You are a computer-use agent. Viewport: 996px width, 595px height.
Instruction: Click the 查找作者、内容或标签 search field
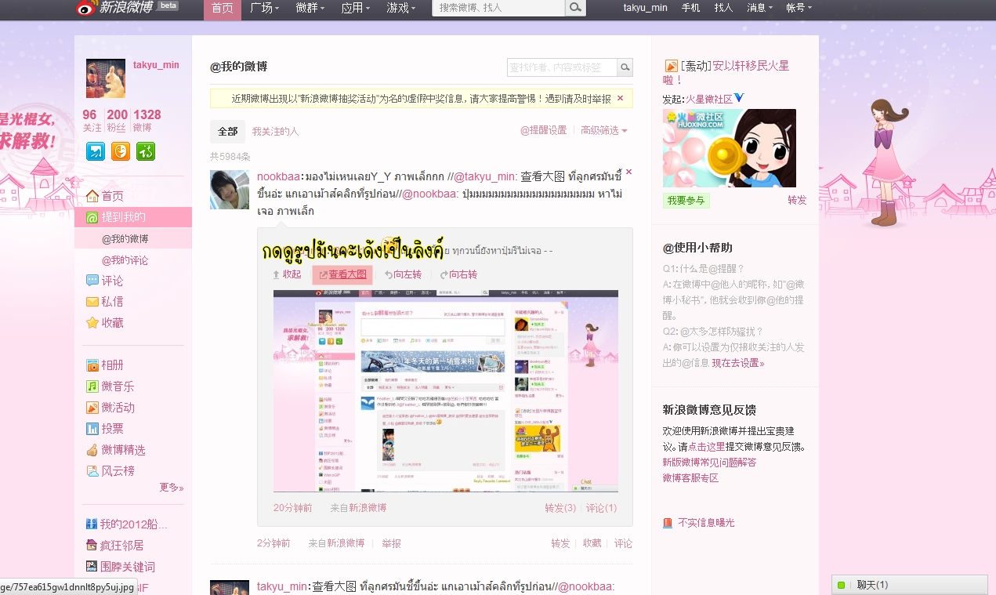562,67
